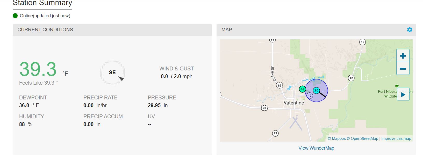Open the Mapbox attribution link
Viewport: 423px width, 160px height.
click(x=337, y=139)
